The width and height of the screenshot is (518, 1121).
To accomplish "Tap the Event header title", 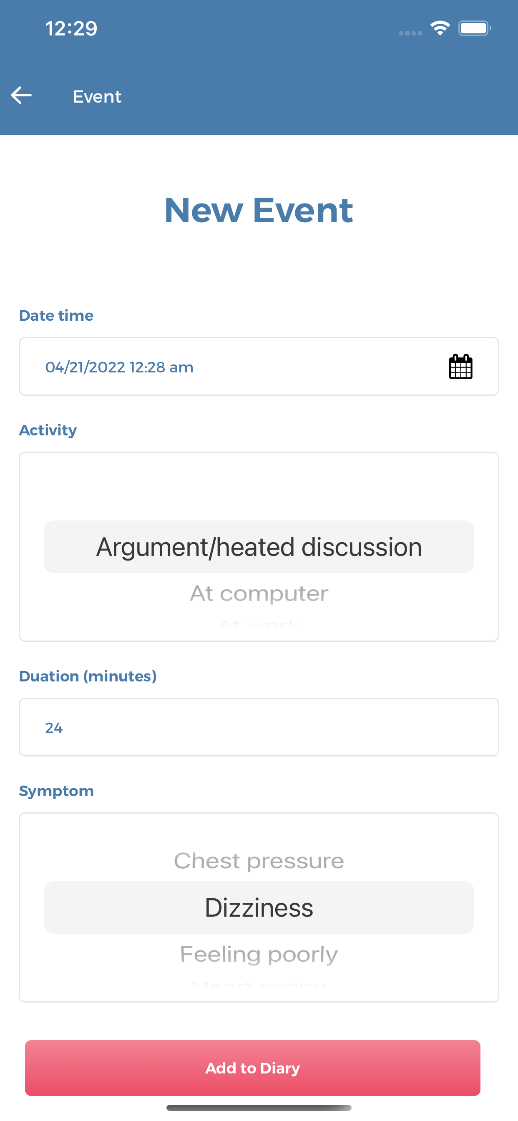I will pyautogui.click(x=97, y=96).
